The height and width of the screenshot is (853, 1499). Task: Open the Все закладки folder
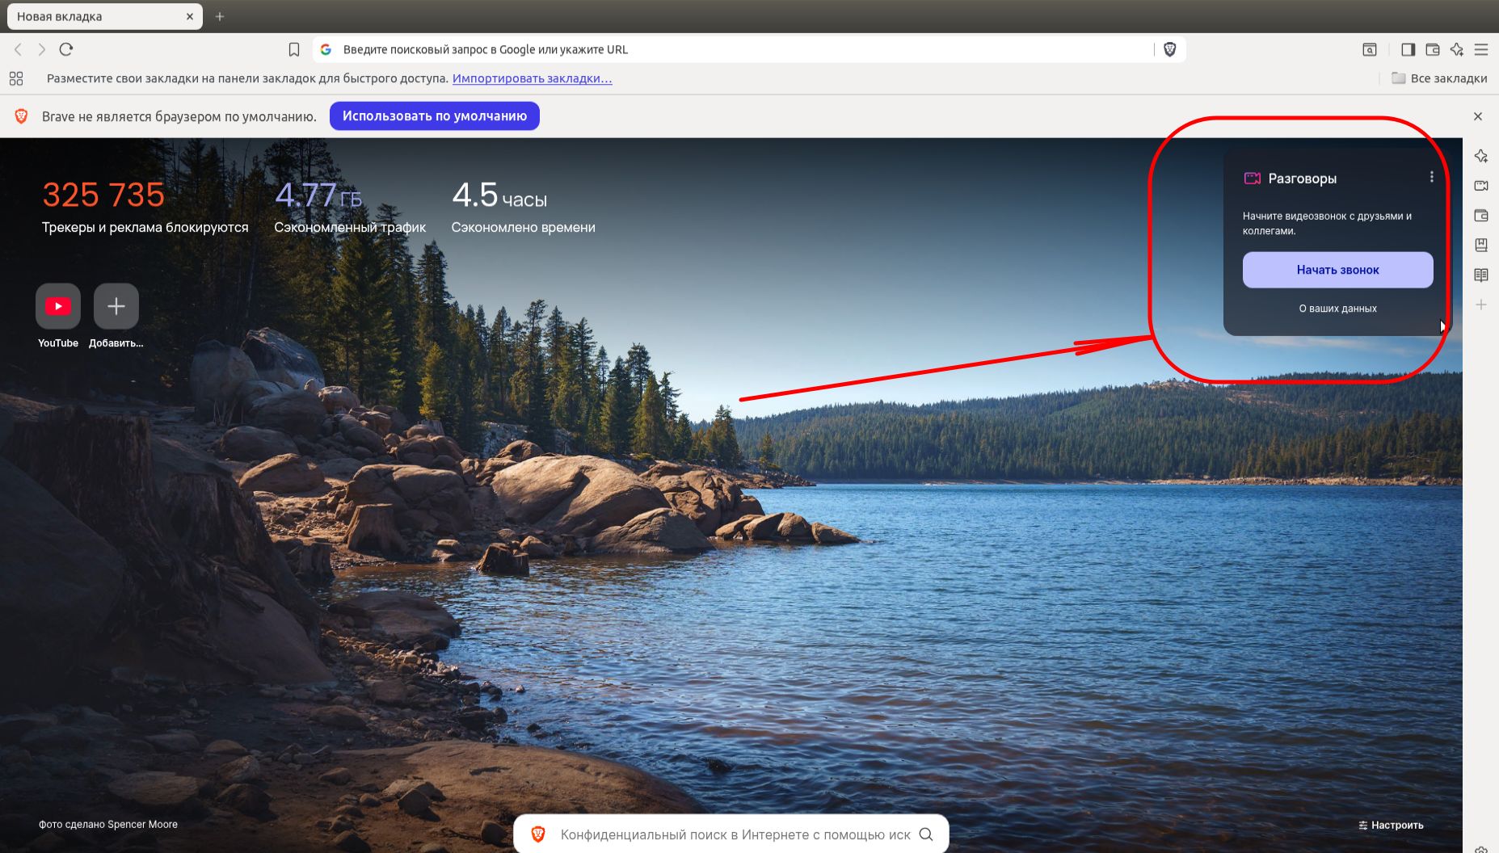point(1439,78)
